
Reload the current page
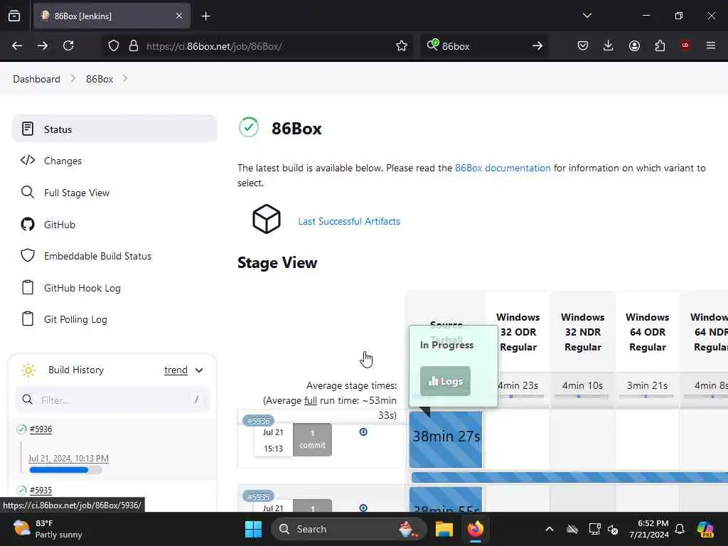[68, 45]
